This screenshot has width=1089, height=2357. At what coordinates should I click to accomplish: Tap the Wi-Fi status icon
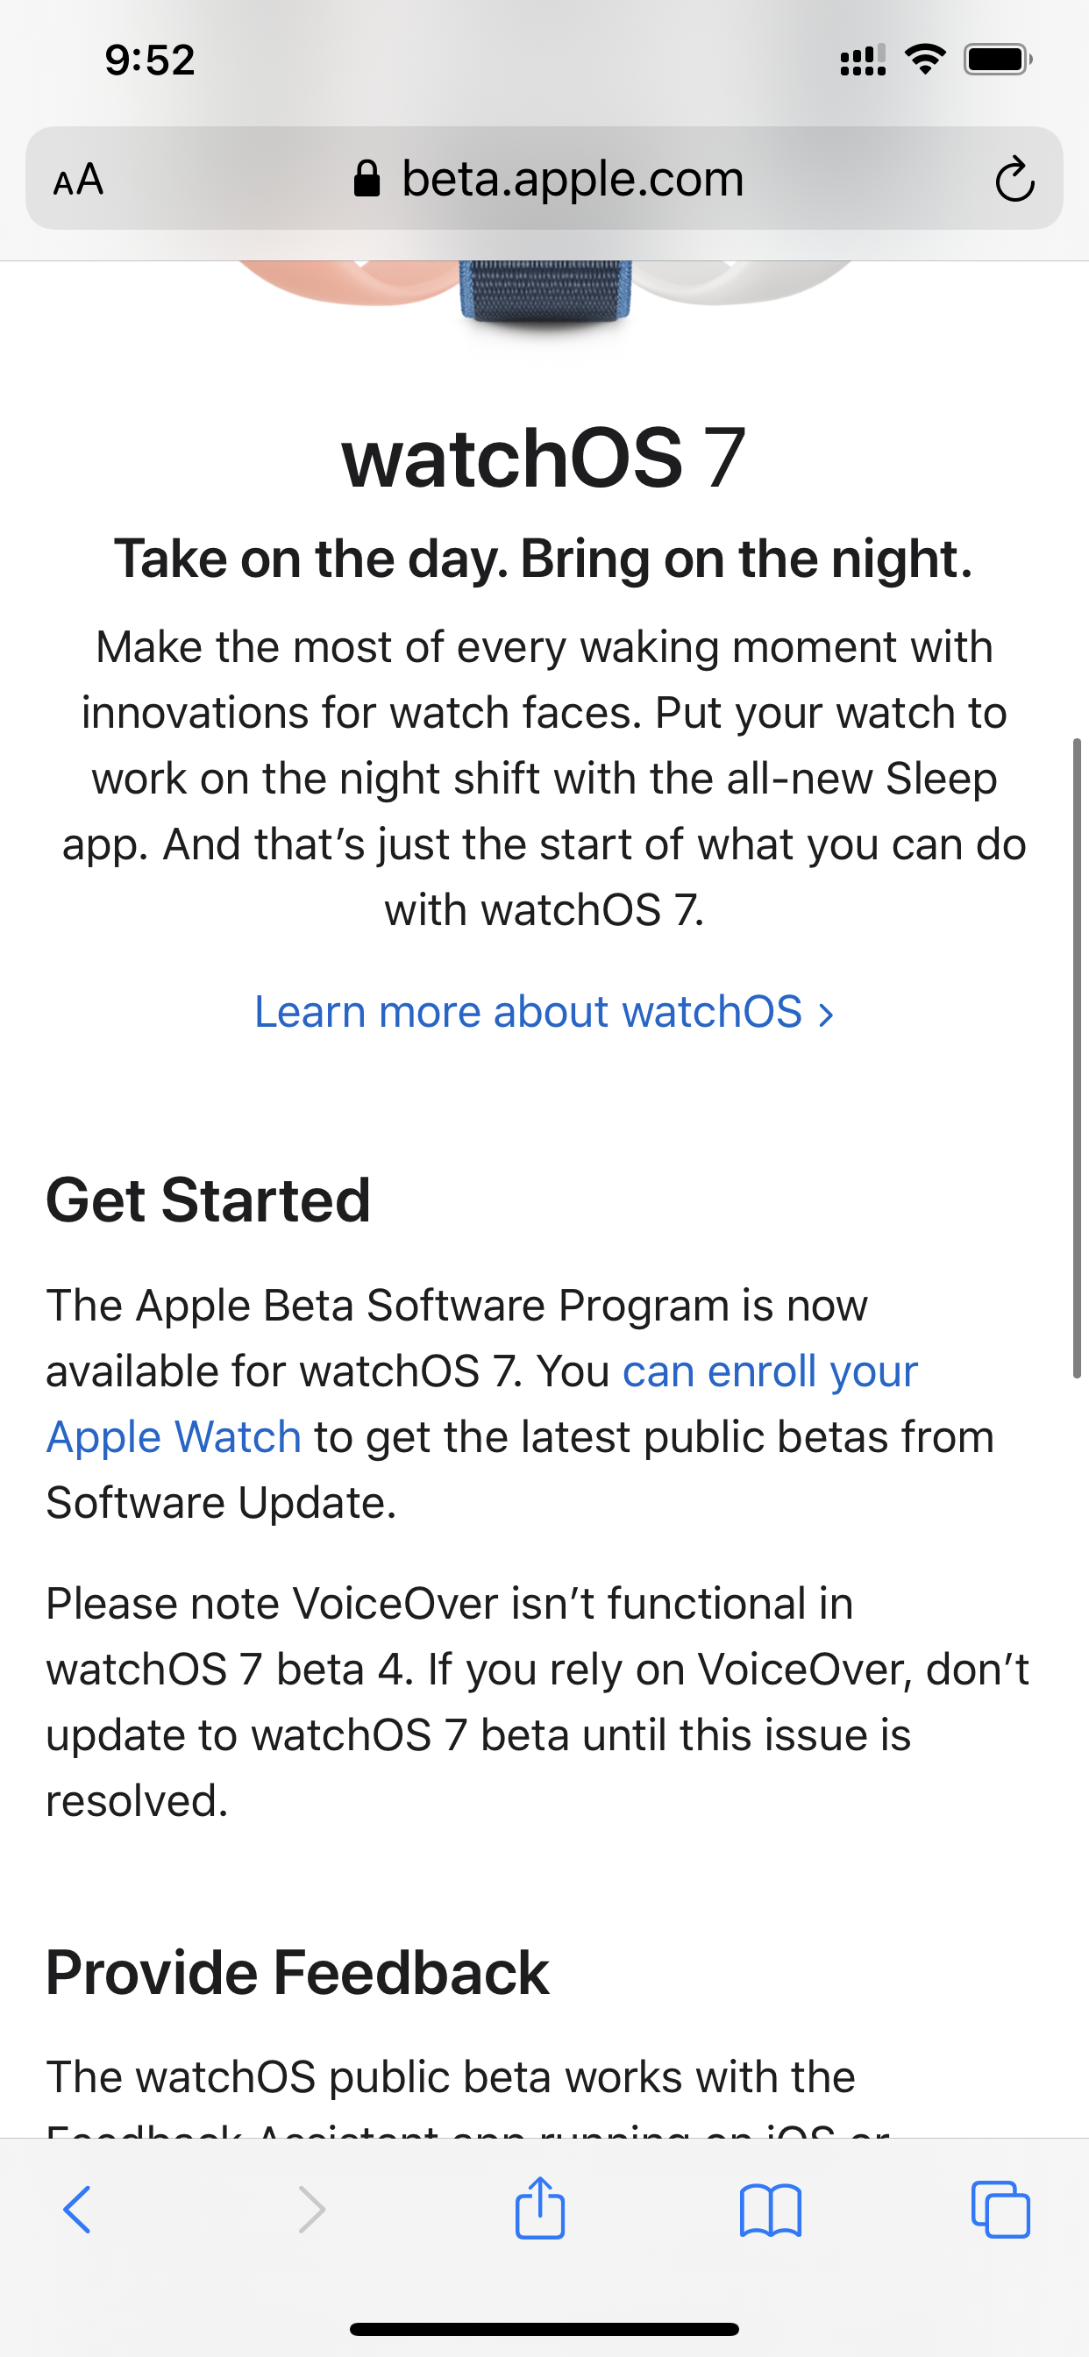pos(925,60)
